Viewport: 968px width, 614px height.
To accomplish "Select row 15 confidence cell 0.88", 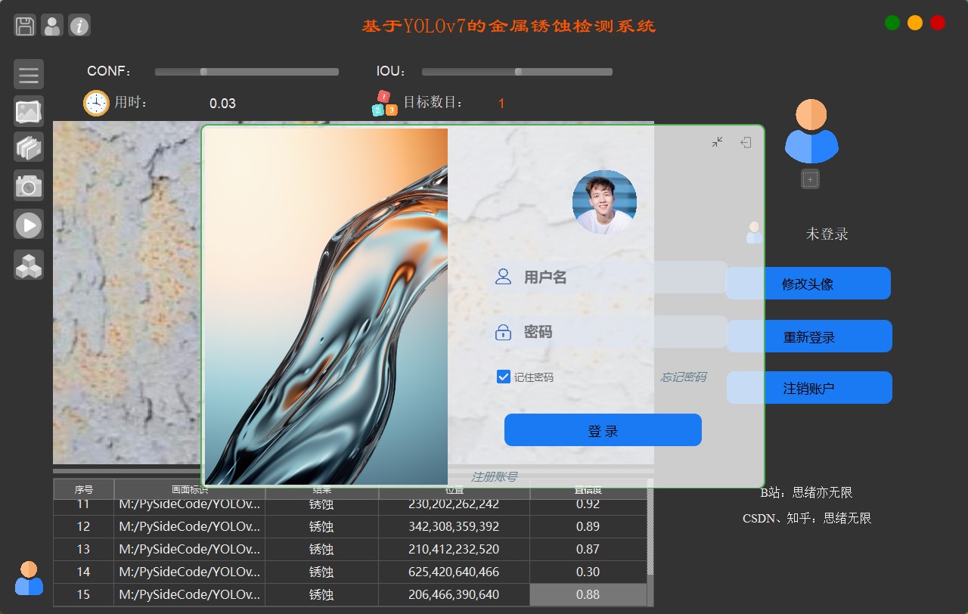I will 588,594.
